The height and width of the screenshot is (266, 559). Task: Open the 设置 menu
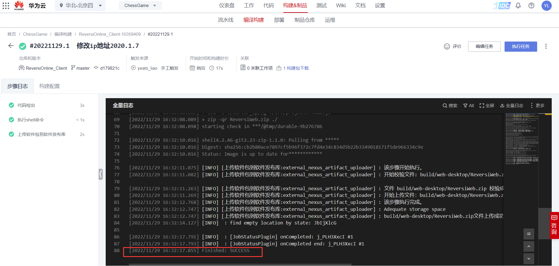pos(380,6)
